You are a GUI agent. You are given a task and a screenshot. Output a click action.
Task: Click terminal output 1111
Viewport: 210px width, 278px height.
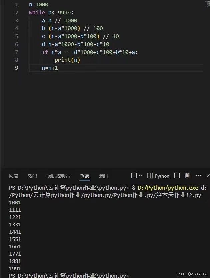pos(15,210)
